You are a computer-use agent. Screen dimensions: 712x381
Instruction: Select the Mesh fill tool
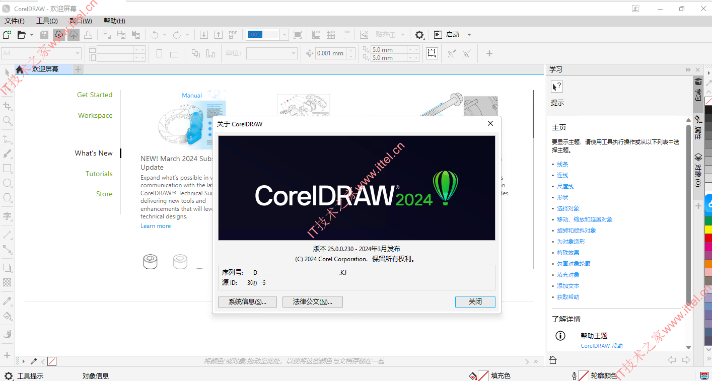[x=8, y=282]
